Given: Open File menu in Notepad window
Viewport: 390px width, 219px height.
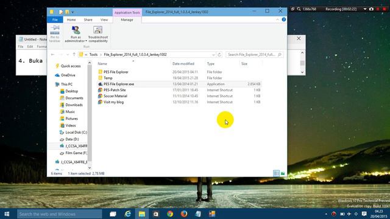Looking at the screenshot, I should coord(21,47).
